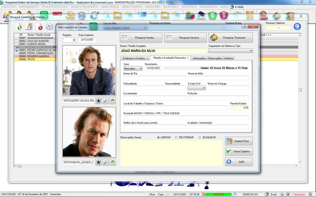This screenshot has height=197, width=316.
Task: Click the Nome / Razão Completo field
Action: click(164, 51)
